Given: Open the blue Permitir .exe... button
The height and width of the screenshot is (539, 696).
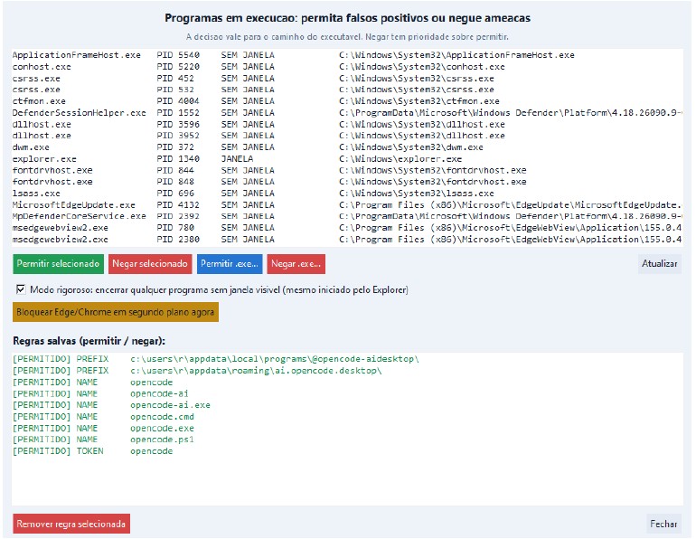Looking at the screenshot, I should point(230,264).
